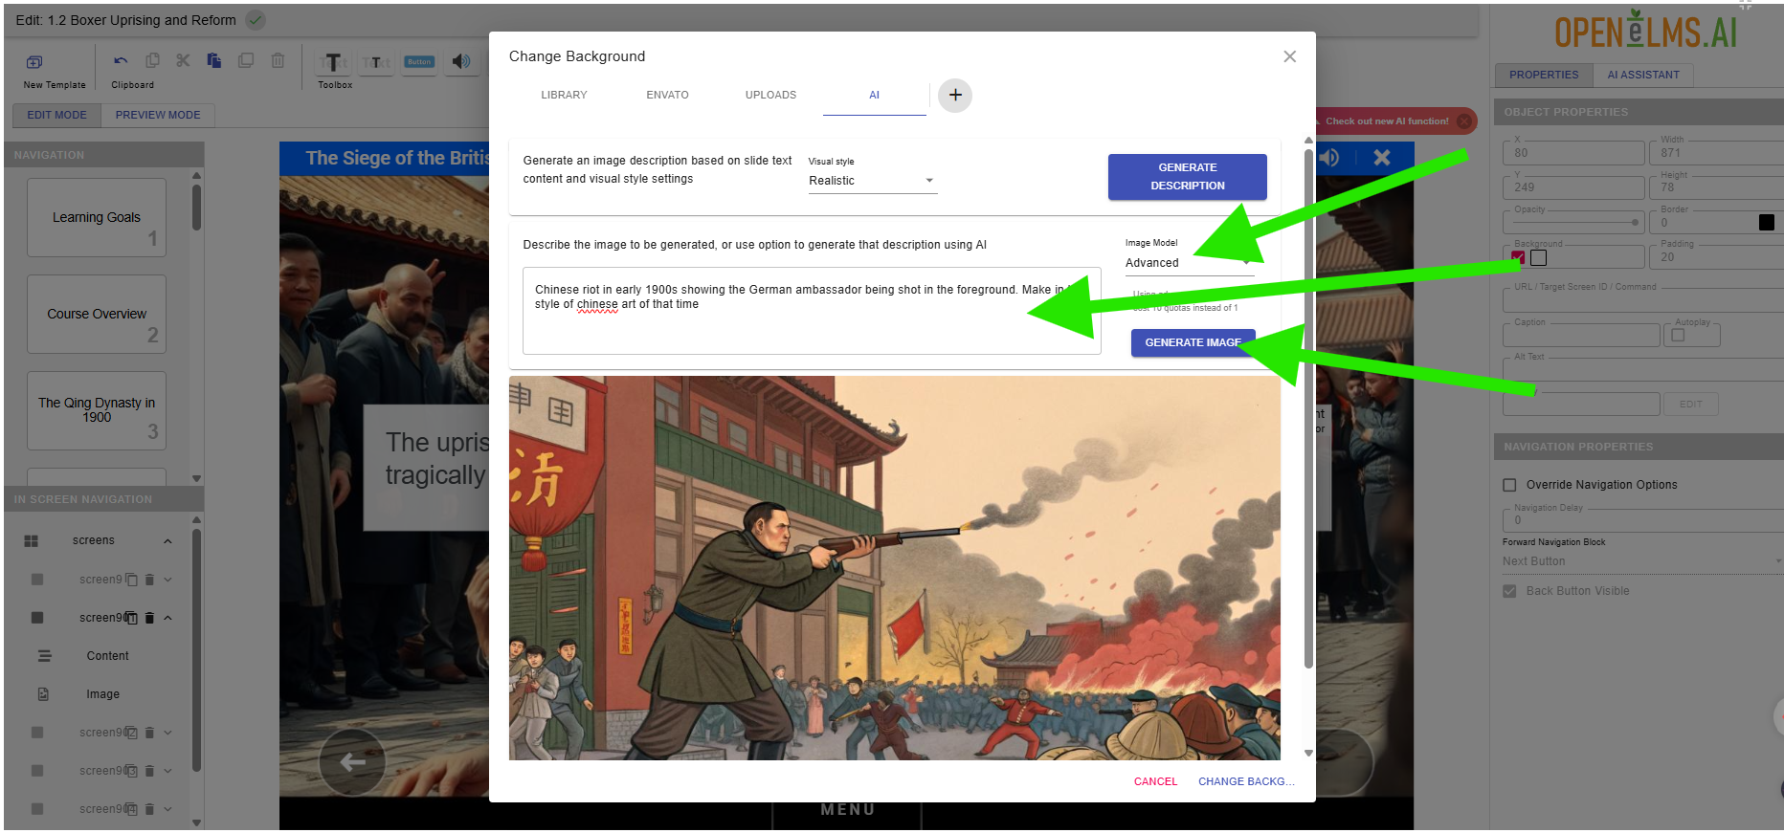Viewport: 1784px width, 833px height.
Task: Select the Button tool in Toolbox
Action: (419, 61)
